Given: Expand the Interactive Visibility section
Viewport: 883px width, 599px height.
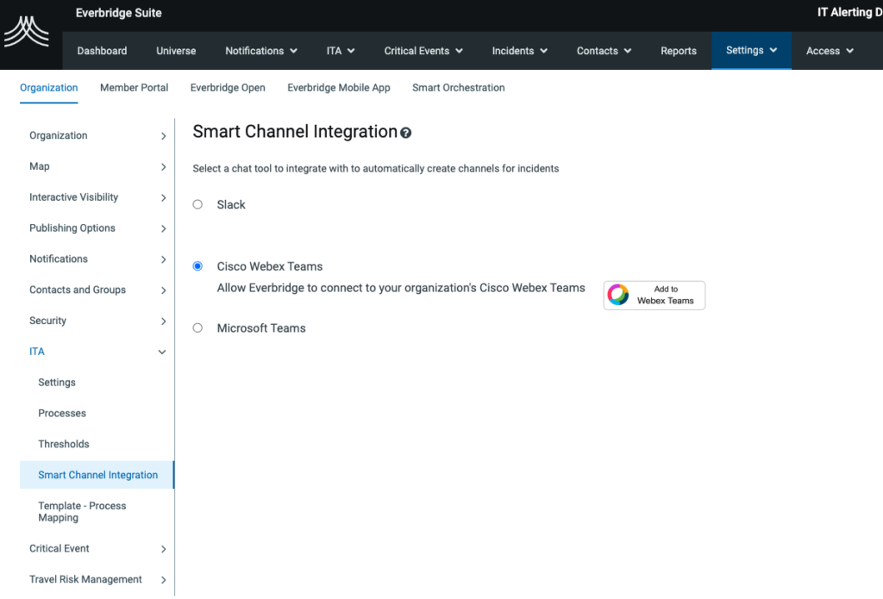Looking at the screenshot, I should point(97,197).
